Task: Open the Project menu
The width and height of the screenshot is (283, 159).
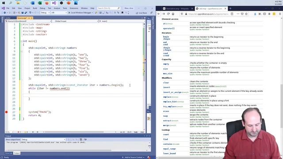Action: pyautogui.click(x=27, y=8)
